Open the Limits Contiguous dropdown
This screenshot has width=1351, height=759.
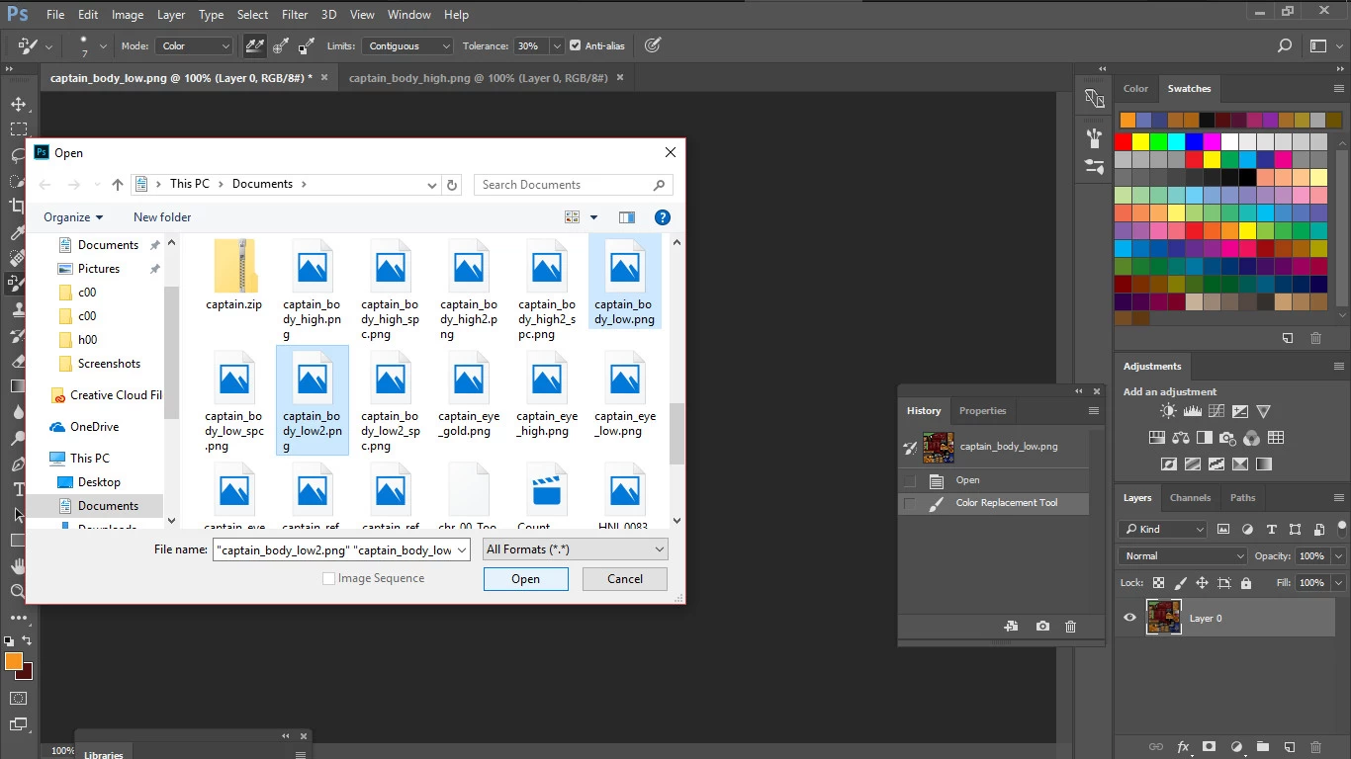pyautogui.click(x=406, y=45)
